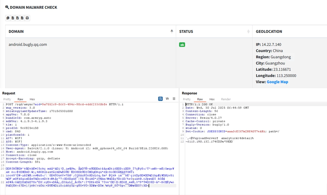Switch Response view to Pretty tab
The width and height of the screenshot is (327, 195).
tap(187, 99)
